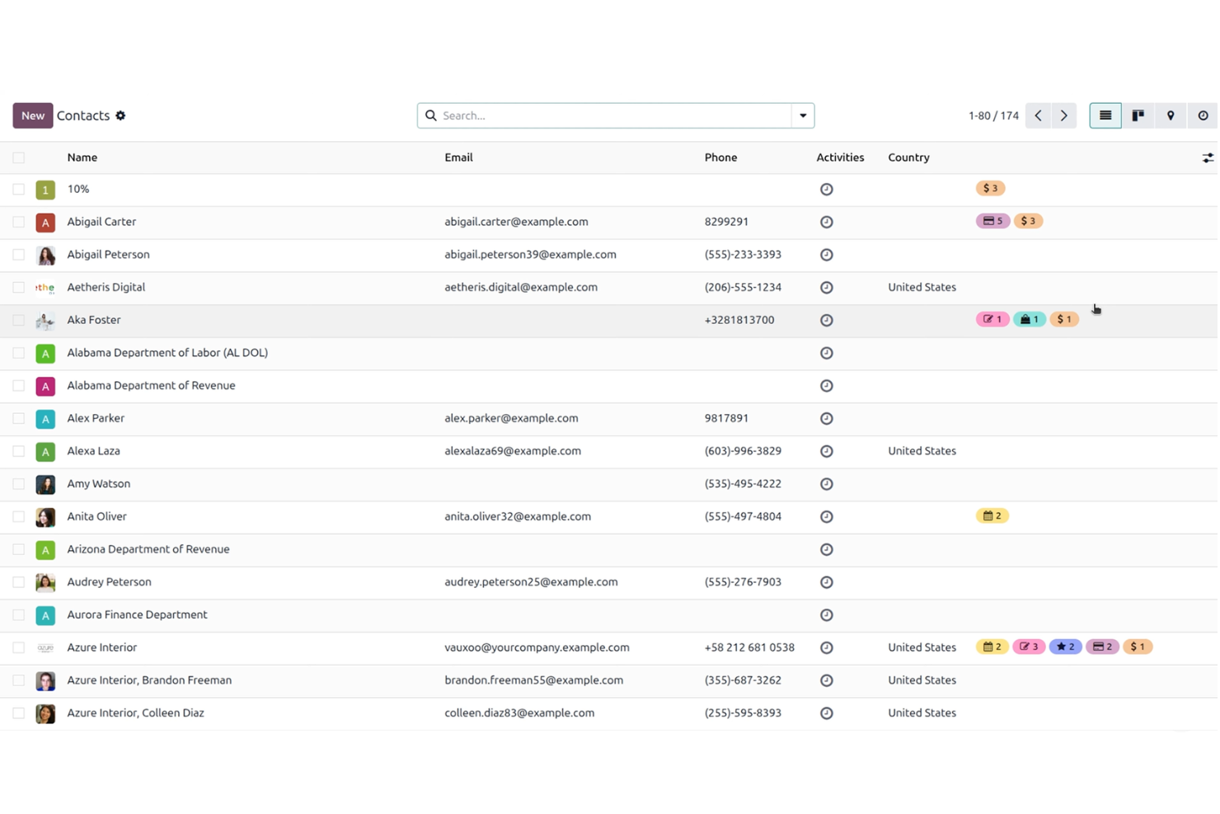This screenshot has height=814, width=1220.
Task: Open the meetings badge on Anita Oliver's row
Action: 992,515
